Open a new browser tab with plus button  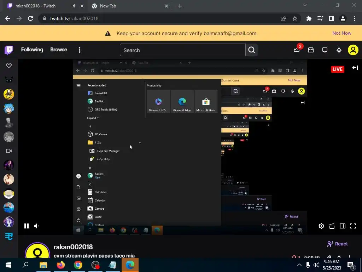click(x=180, y=6)
